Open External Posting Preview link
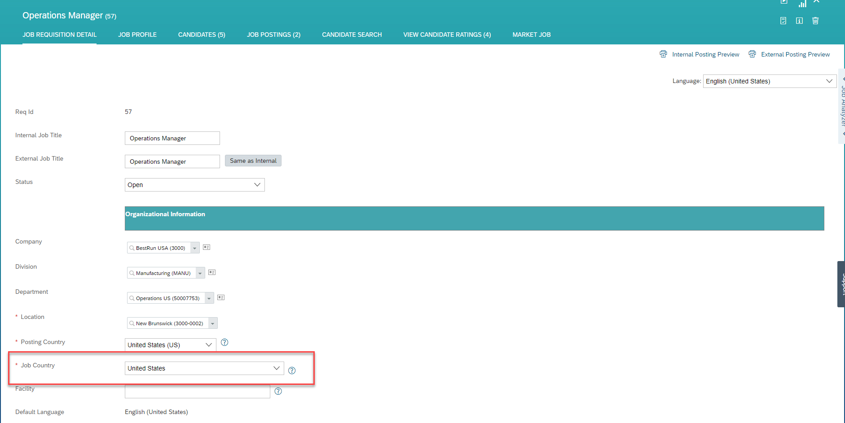 [795, 54]
